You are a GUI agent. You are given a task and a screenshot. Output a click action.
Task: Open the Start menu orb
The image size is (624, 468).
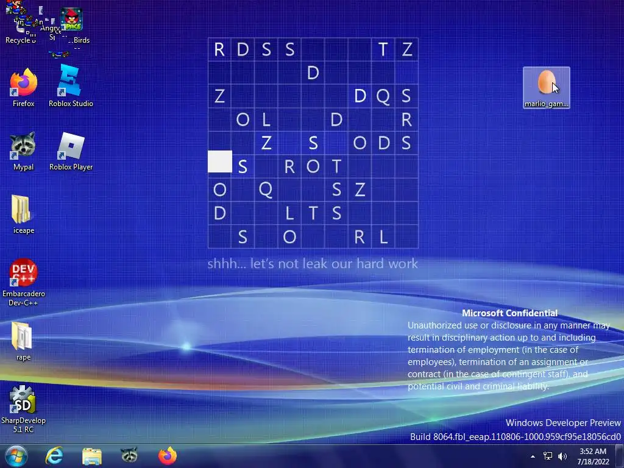(16, 456)
